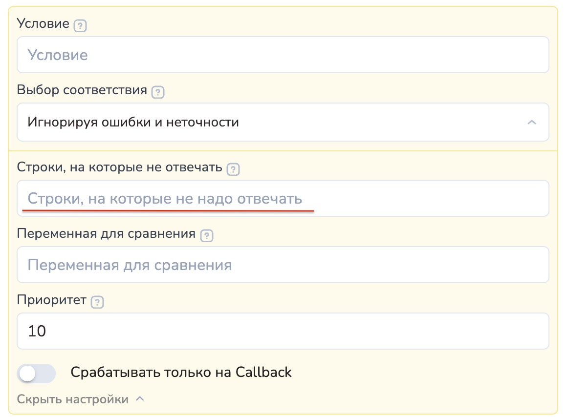This screenshot has height=417, width=569.
Task: Click the Приоритет field containing 10
Action: [x=283, y=331]
